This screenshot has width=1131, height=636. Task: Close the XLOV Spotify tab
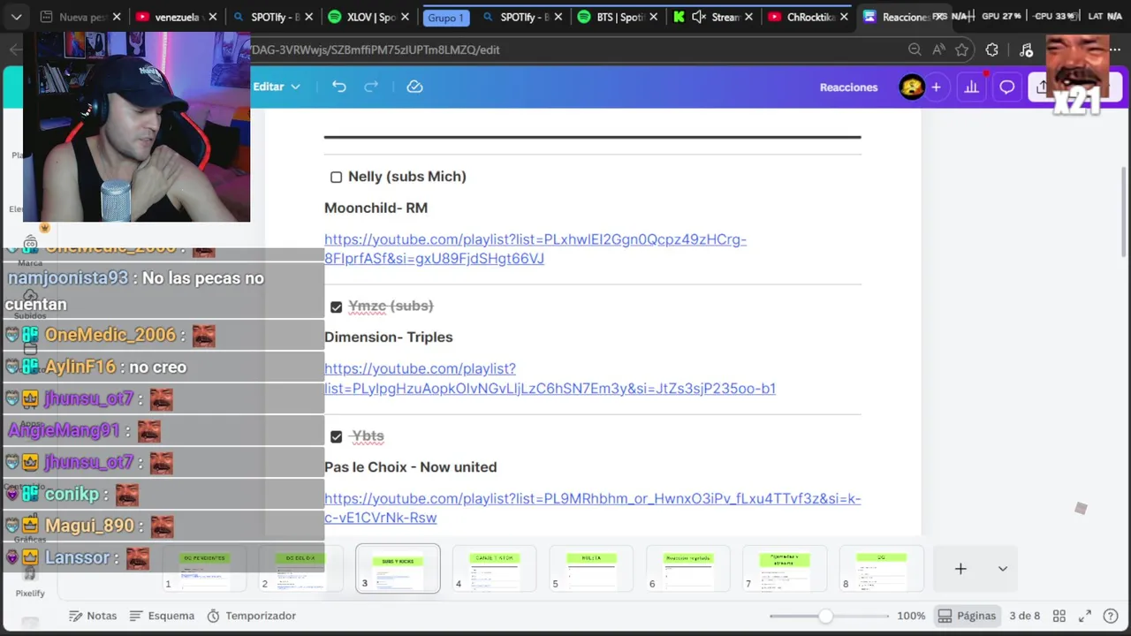tap(403, 17)
